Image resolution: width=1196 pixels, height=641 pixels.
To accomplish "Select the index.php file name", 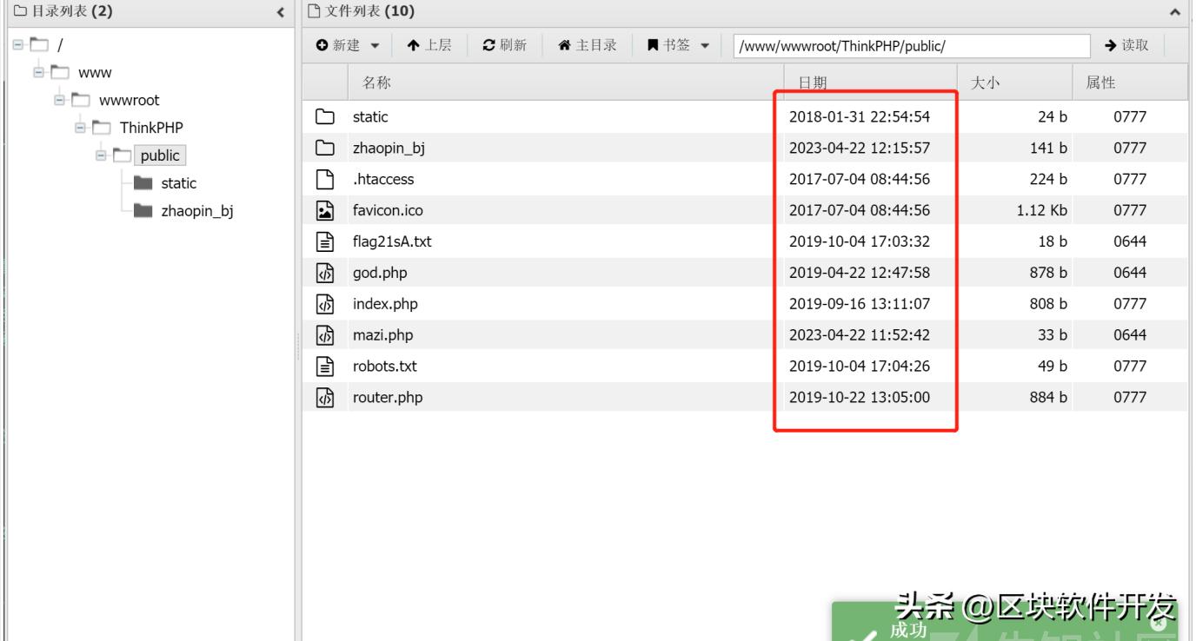I will 385,304.
